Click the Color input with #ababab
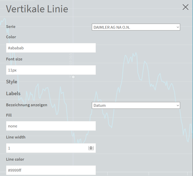Viewport: 193px width, 176px height. pos(51,48)
